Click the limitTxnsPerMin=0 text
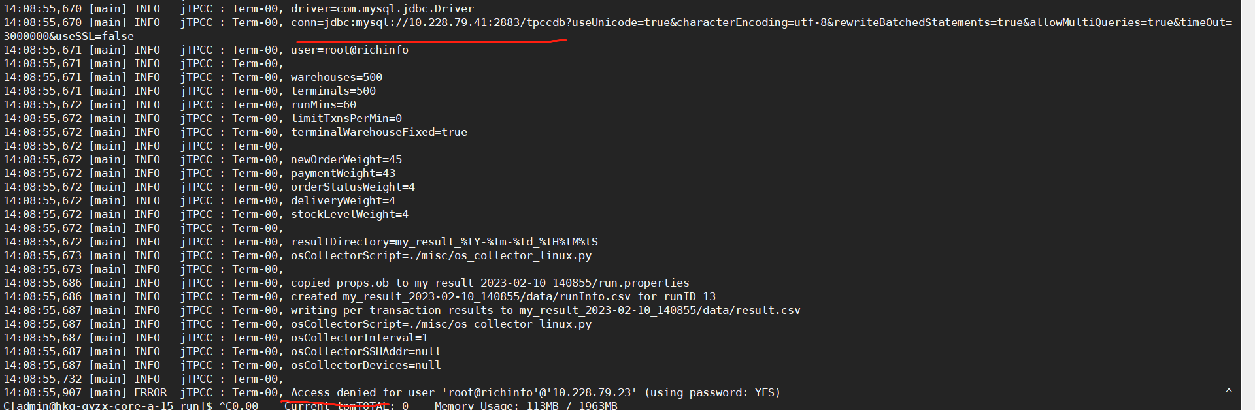This screenshot has height=410, width=1255. pos(346,118)
